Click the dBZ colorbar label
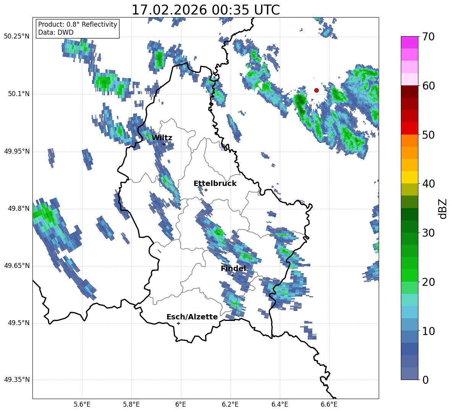Image resolution: width=452 pixels, height=412 pixels. coord(442,208)
